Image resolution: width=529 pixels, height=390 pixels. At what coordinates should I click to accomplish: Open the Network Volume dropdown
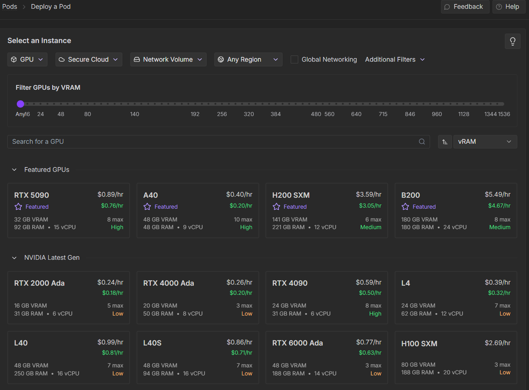pos(168,59)
